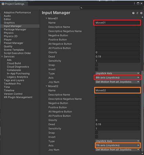Collapse the Move01 foldout triangle
The image size is (144, 155).
tap(46, 18)
